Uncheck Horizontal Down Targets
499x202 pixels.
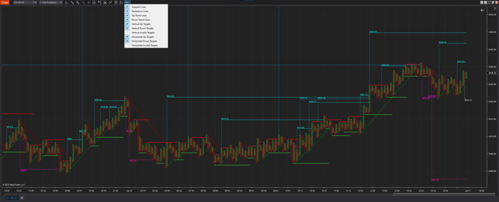click(146, 41)
